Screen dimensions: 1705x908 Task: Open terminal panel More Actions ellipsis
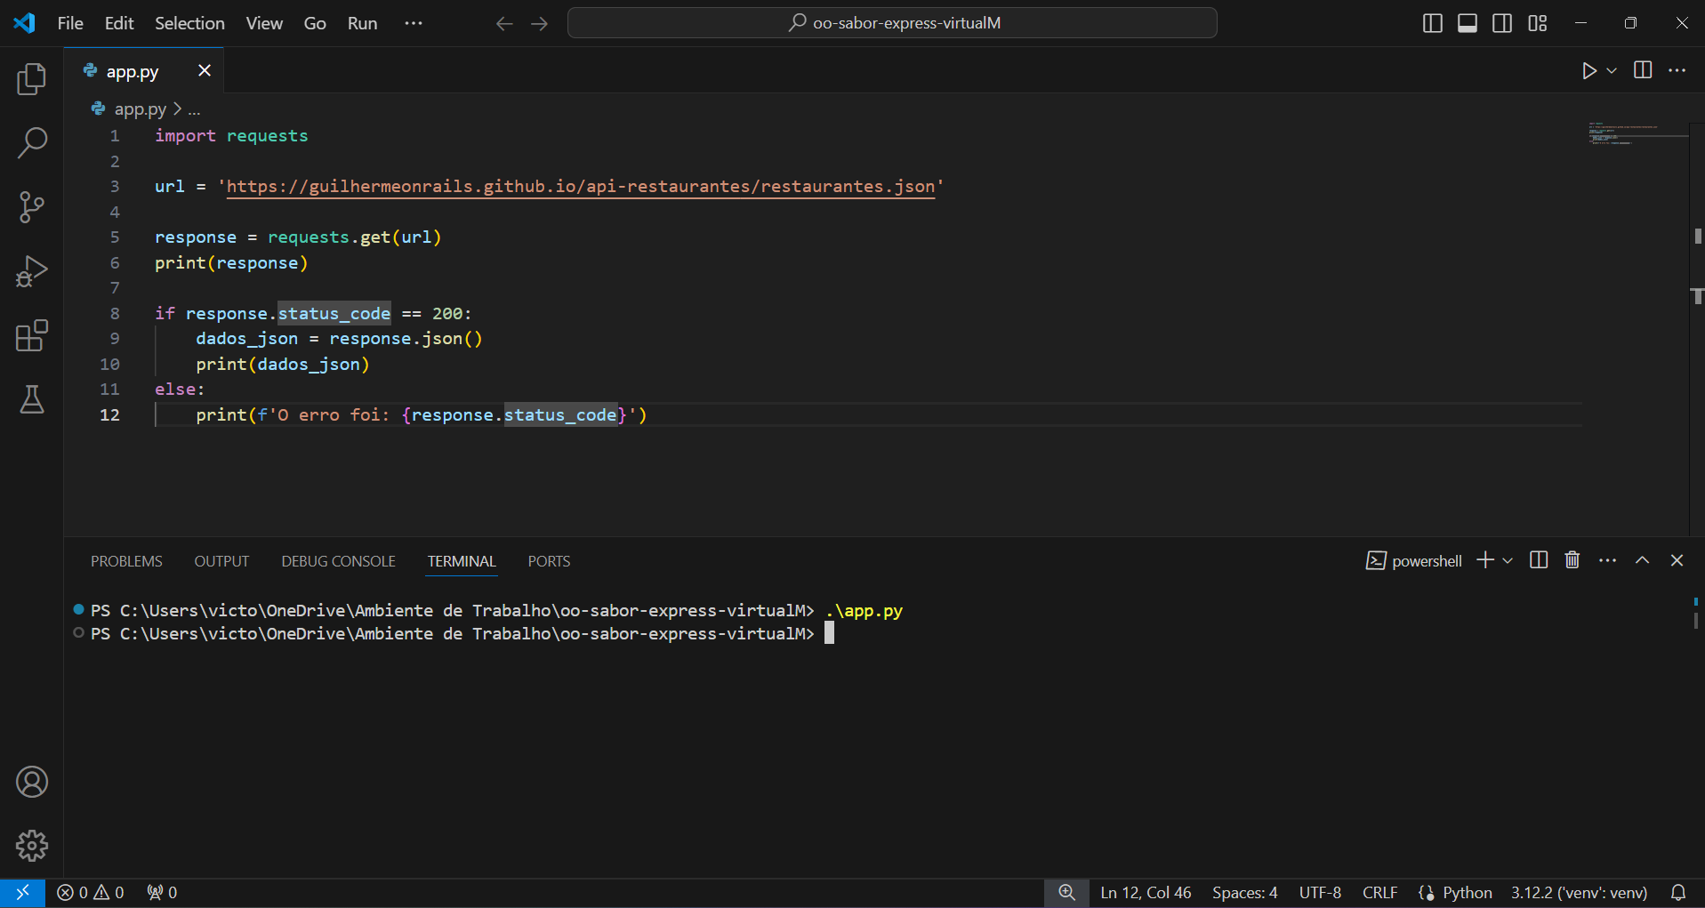click(x=1607, y=560)
